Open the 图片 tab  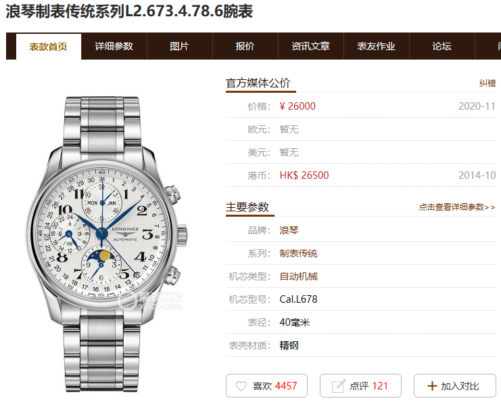pos(180,47)
